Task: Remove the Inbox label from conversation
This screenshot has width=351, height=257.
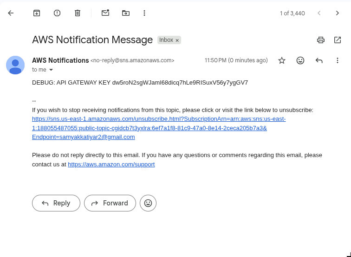Action: click(177, 40)
